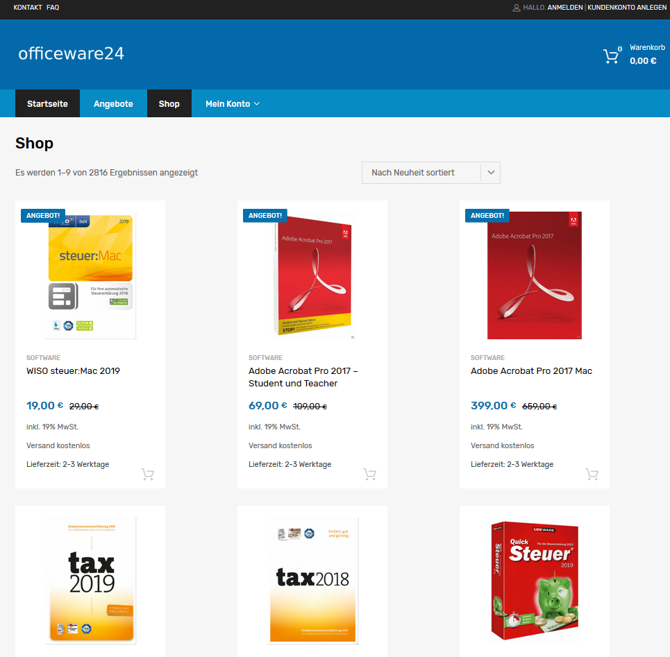Click the crossed-out 659,00 € price
The height and width of the screenshot is (657, 670).
coord(539,407)
